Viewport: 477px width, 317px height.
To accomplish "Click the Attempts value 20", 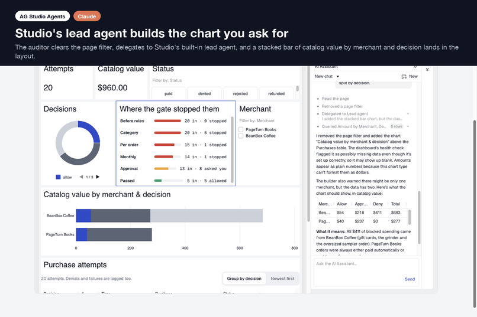I will [48, 88].
